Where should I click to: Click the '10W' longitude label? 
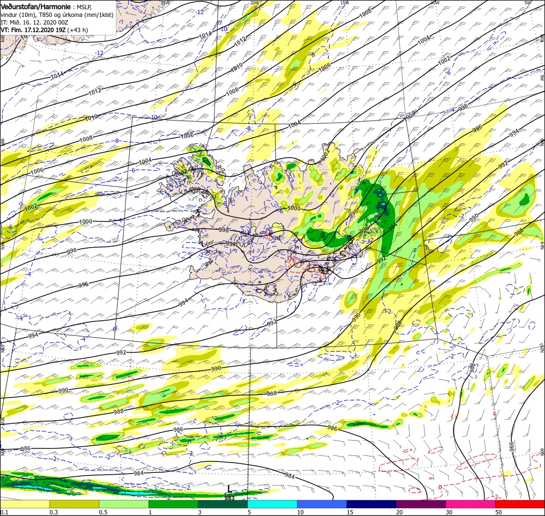(435, 3)
